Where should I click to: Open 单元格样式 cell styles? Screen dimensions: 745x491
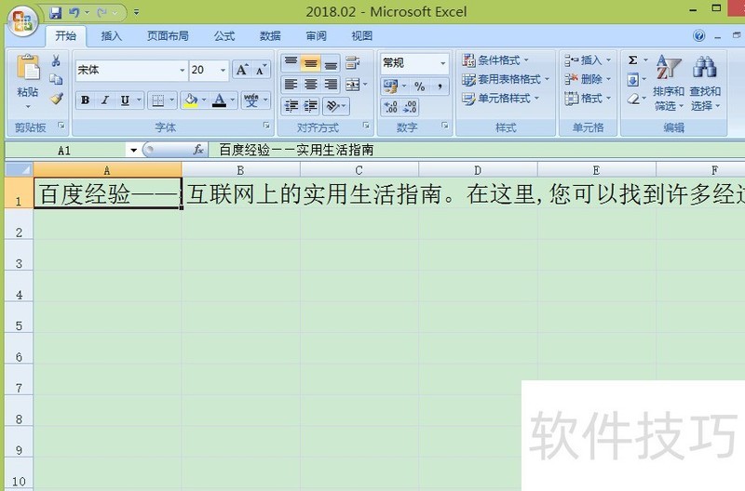tap(500, 99)
